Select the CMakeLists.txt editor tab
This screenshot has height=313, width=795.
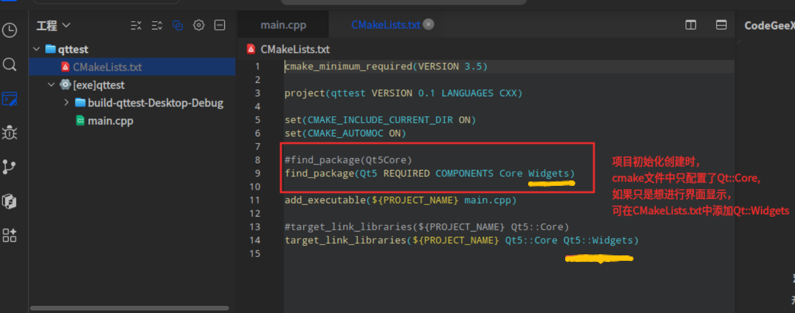click(x=386, y=25)
